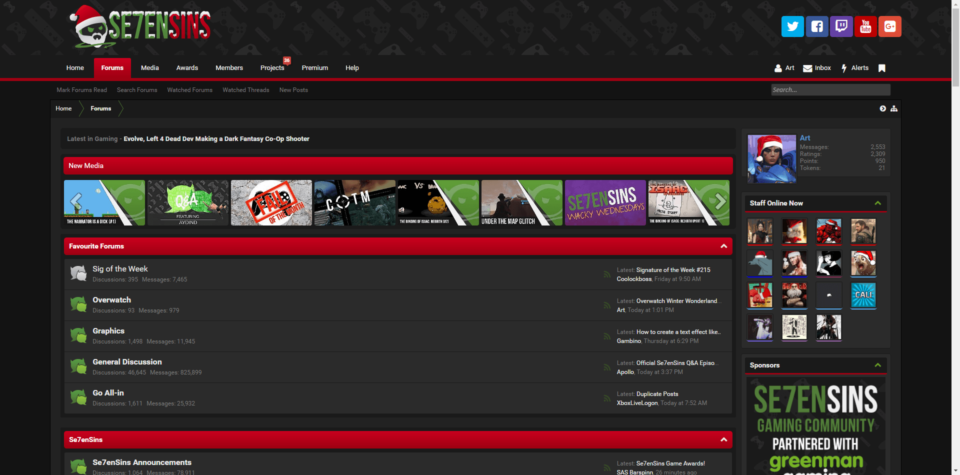Open the YouTube channel icon
Image resolution: width=960 pixels, height=475 pixels.
click(x=865, y=26)
